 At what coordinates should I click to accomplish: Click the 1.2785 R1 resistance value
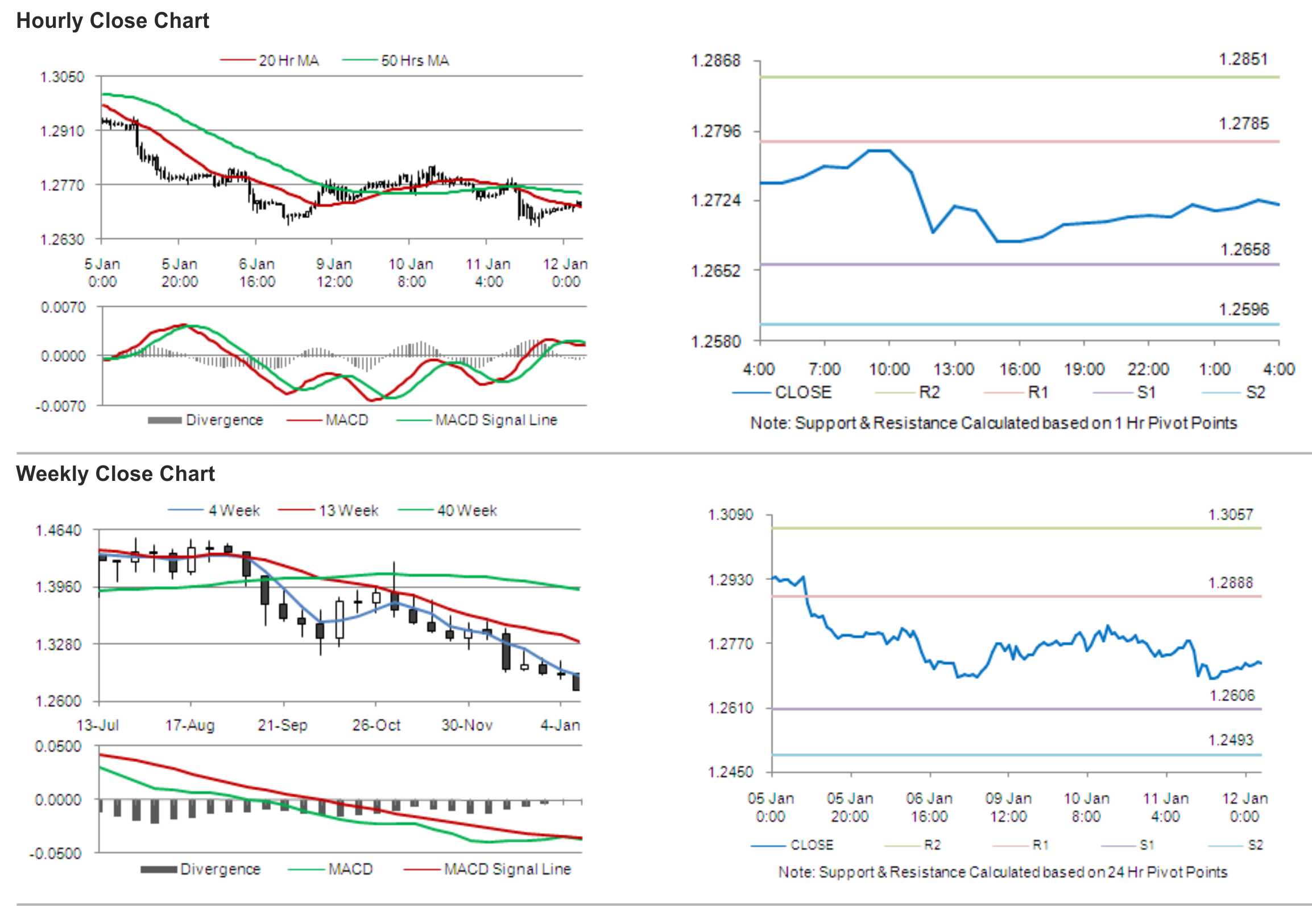[x=1243, y=123]
